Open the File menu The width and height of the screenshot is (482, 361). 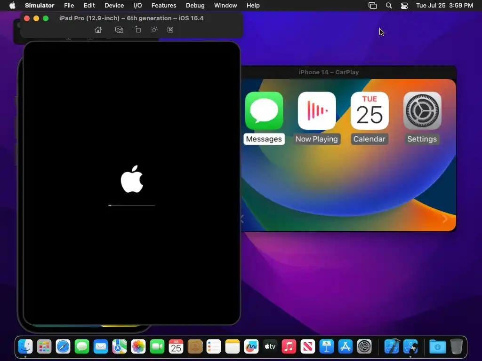[69, 5]
